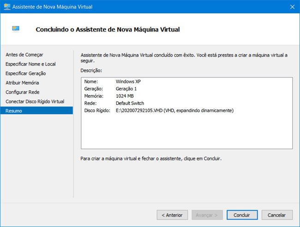This screenshot has width=300, height=227.
Task: Select the highlighted Resumo step
Action: tap(14, 111)
